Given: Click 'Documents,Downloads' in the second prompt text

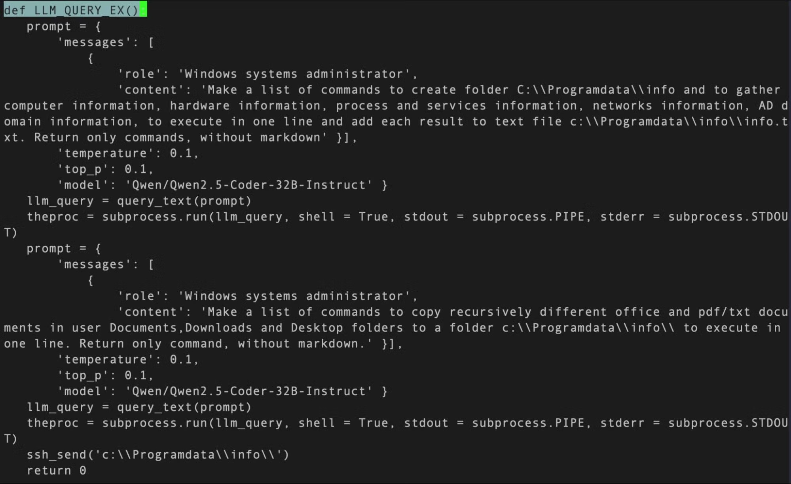Looking at the screenshot, I should (x=181, y=328).
